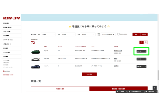Image resolution: width=161 pixels, height=107 pixels.
Task: Open ご購入サポート in the sidebar
Action: pyautogui.click(x=7, y=44)
